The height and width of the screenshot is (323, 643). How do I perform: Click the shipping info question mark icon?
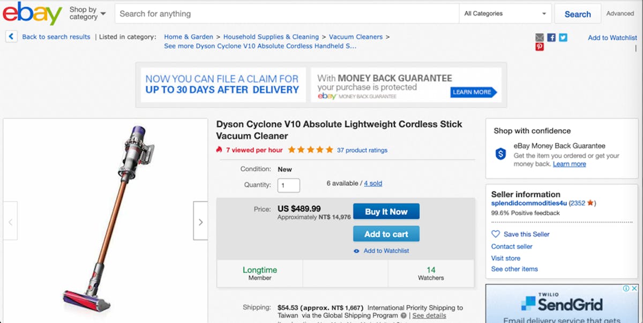(x=403, y=316)
